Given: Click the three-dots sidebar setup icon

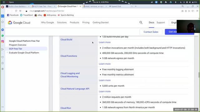Looking at the screenshot, I should tap(2, 107).
